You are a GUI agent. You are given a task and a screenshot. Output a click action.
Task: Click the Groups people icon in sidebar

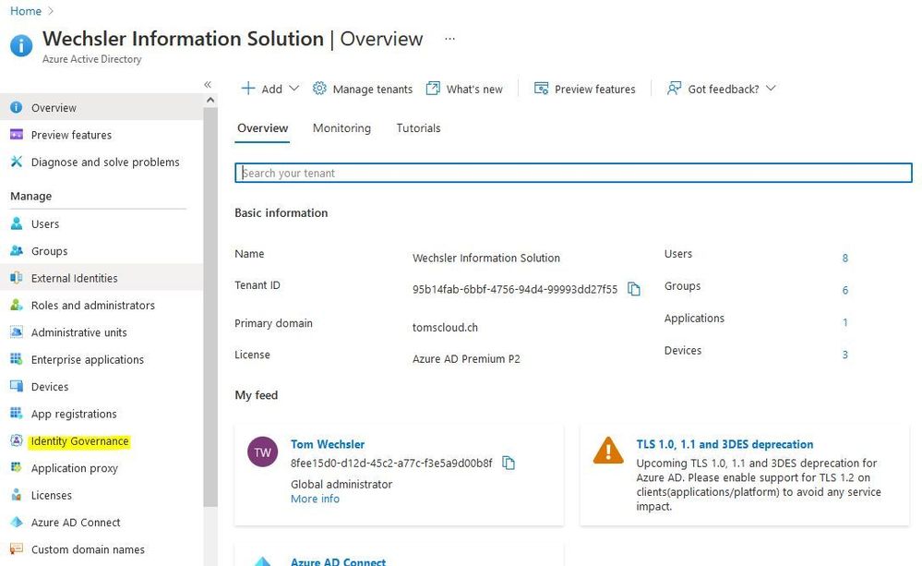coord(17,250)
